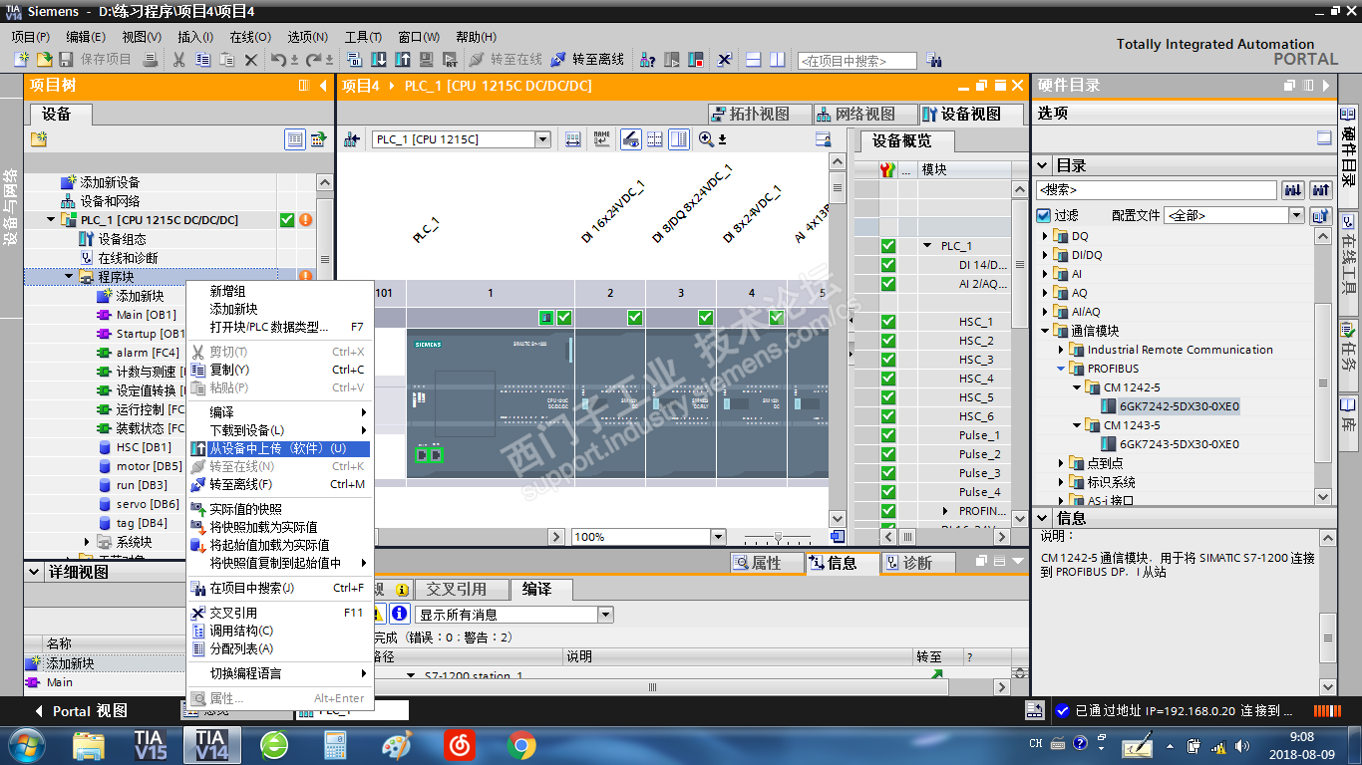Viewport: 1362px width, 765px height.
Task: Click the <在项目中搜索> search field
Action: 856,61
